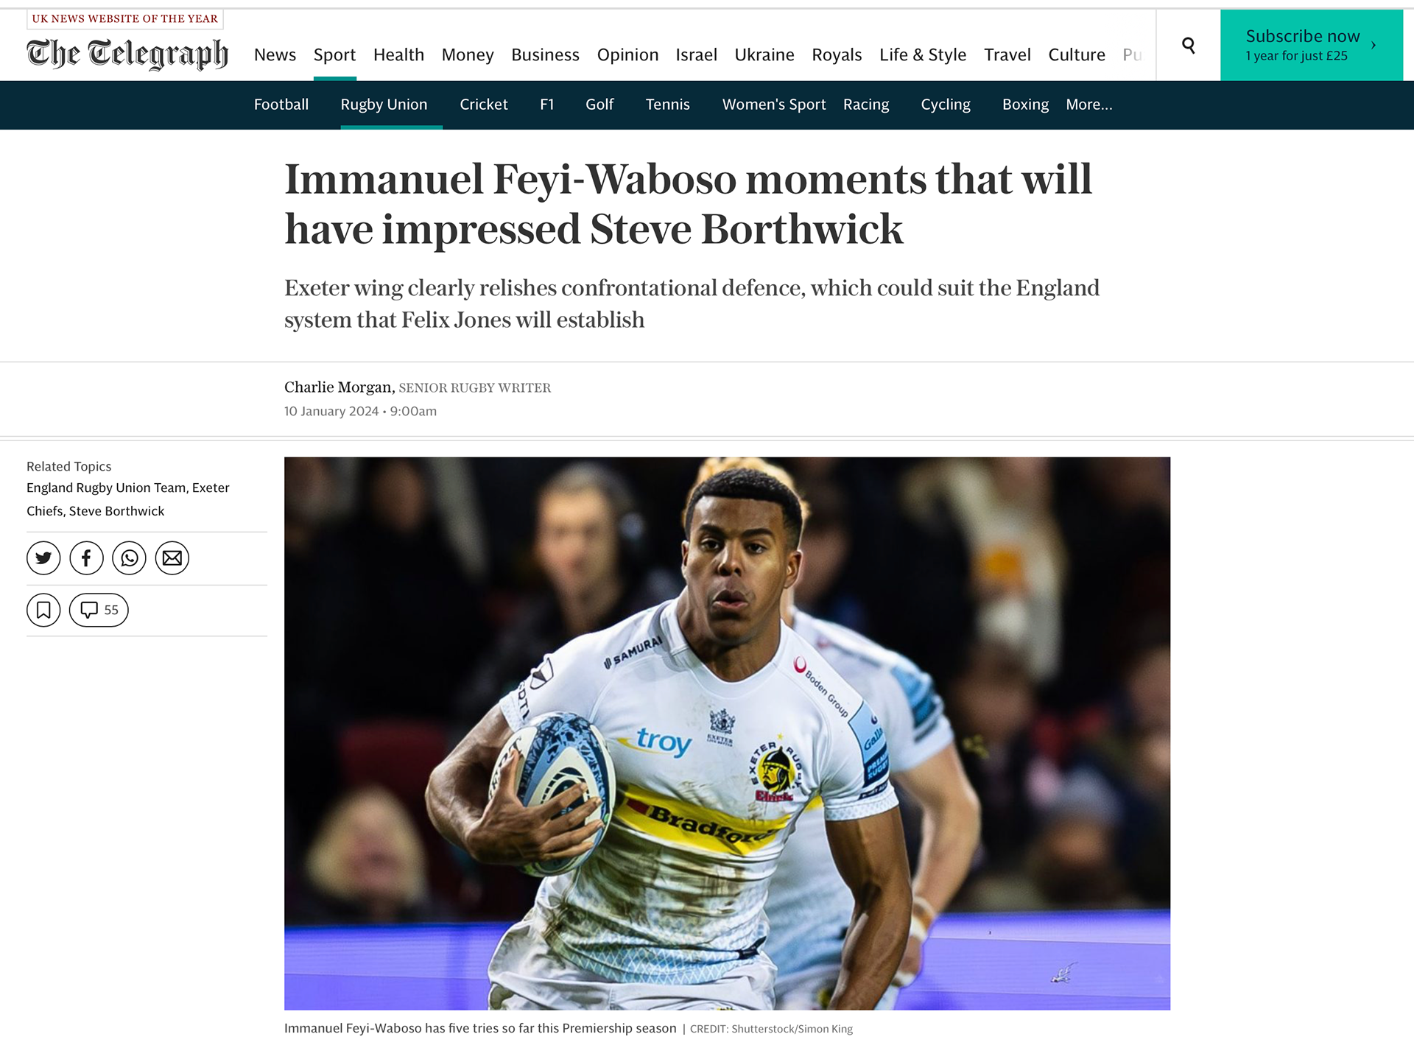Share article via Twitter icon
This screenshot has height=1048, width=1414.
(43, 558)
